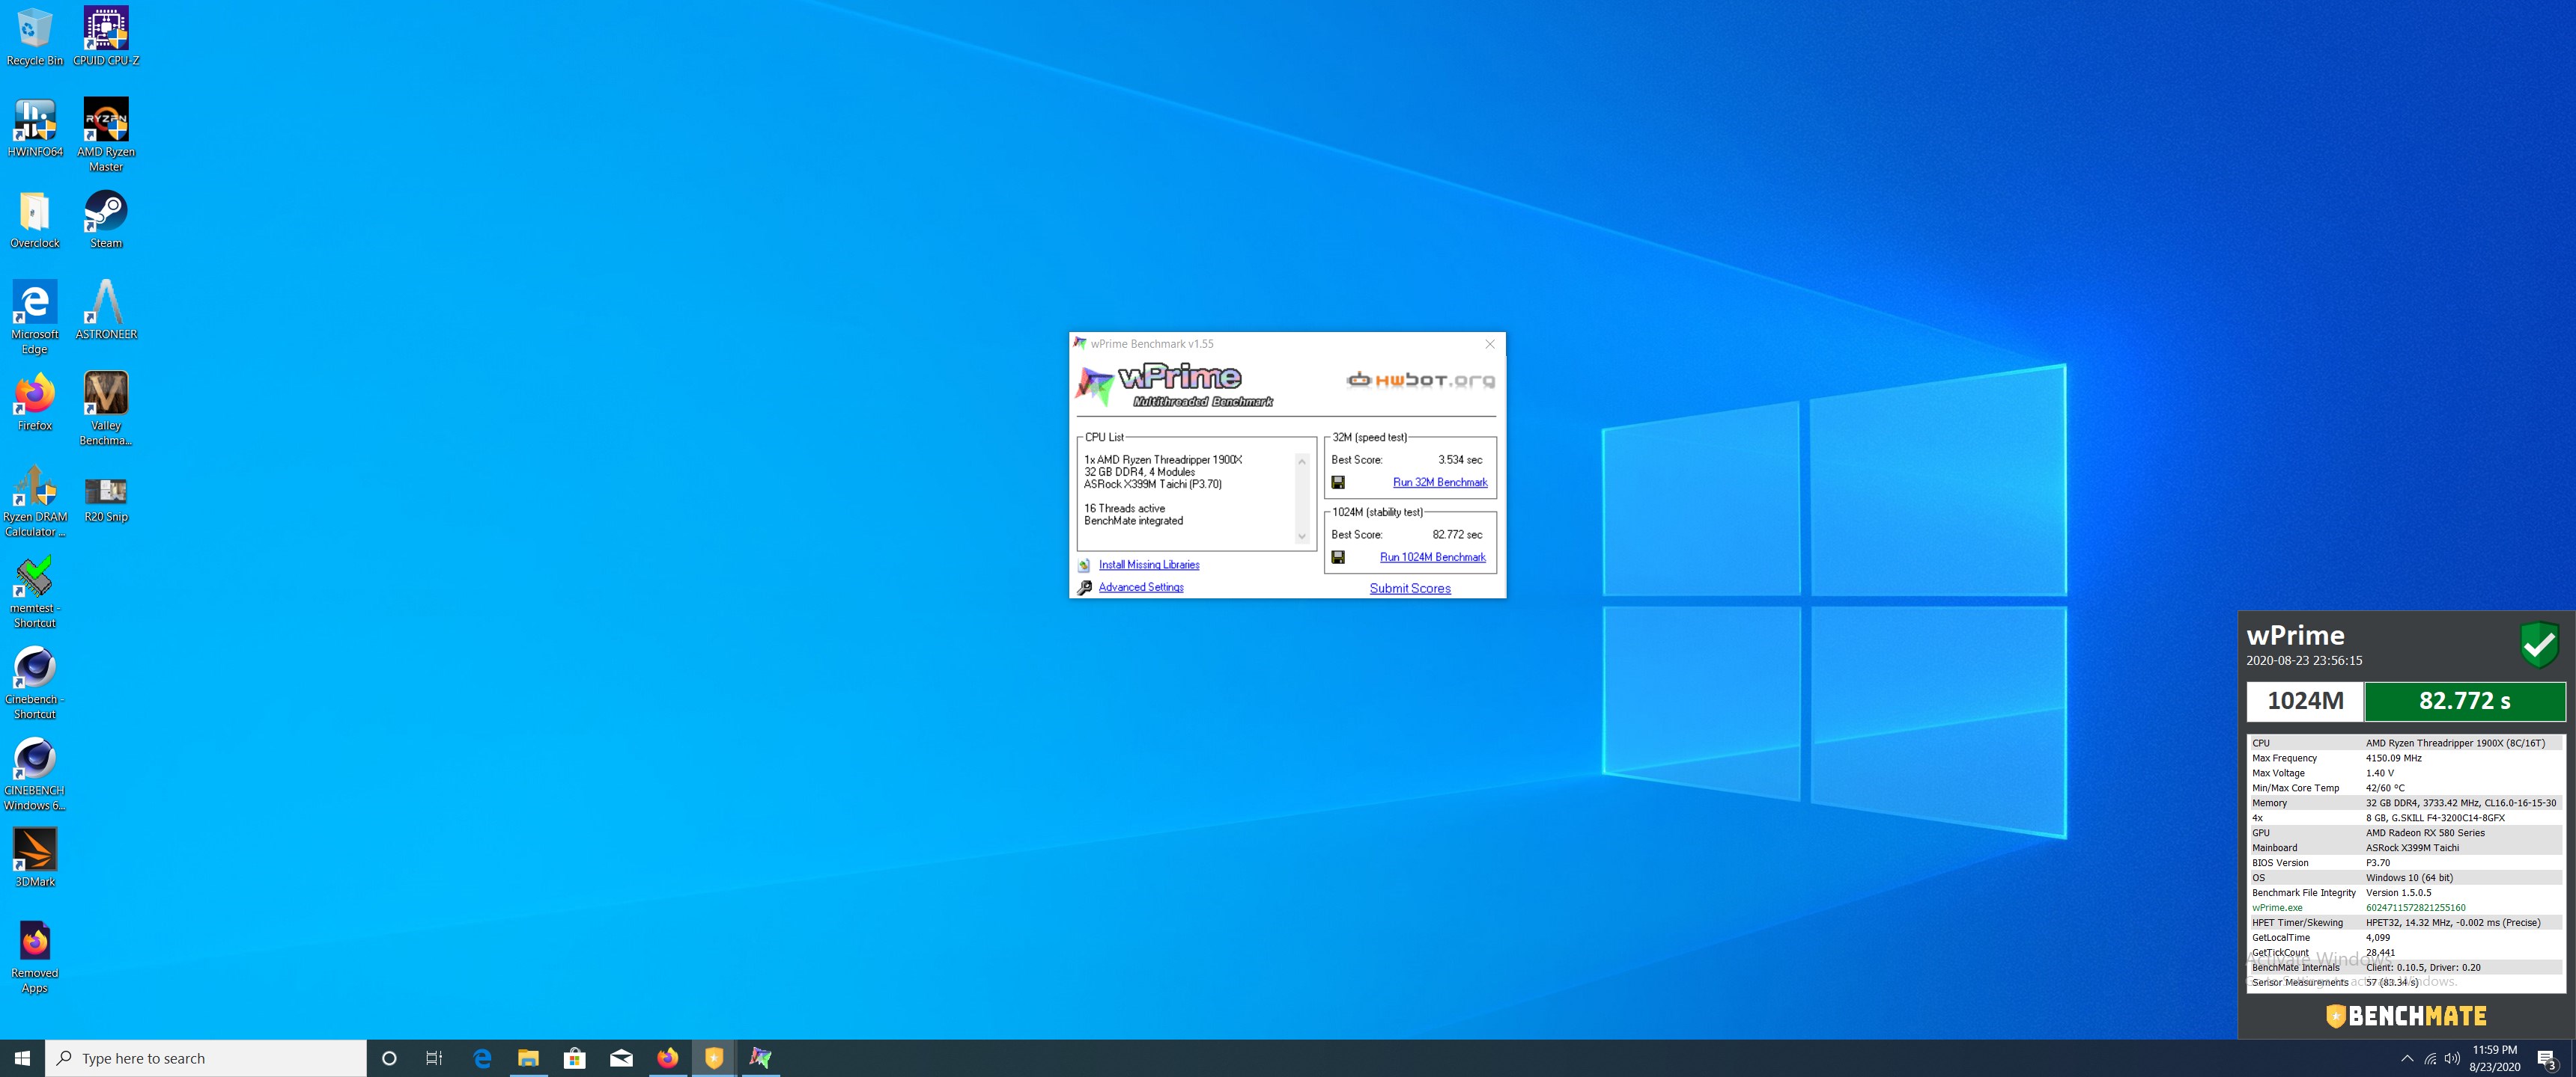The width and height of the screenshot is (2576, 1077).
Task: Open AMD Ryzen Master desktop icon
Action: pos(106,135)
